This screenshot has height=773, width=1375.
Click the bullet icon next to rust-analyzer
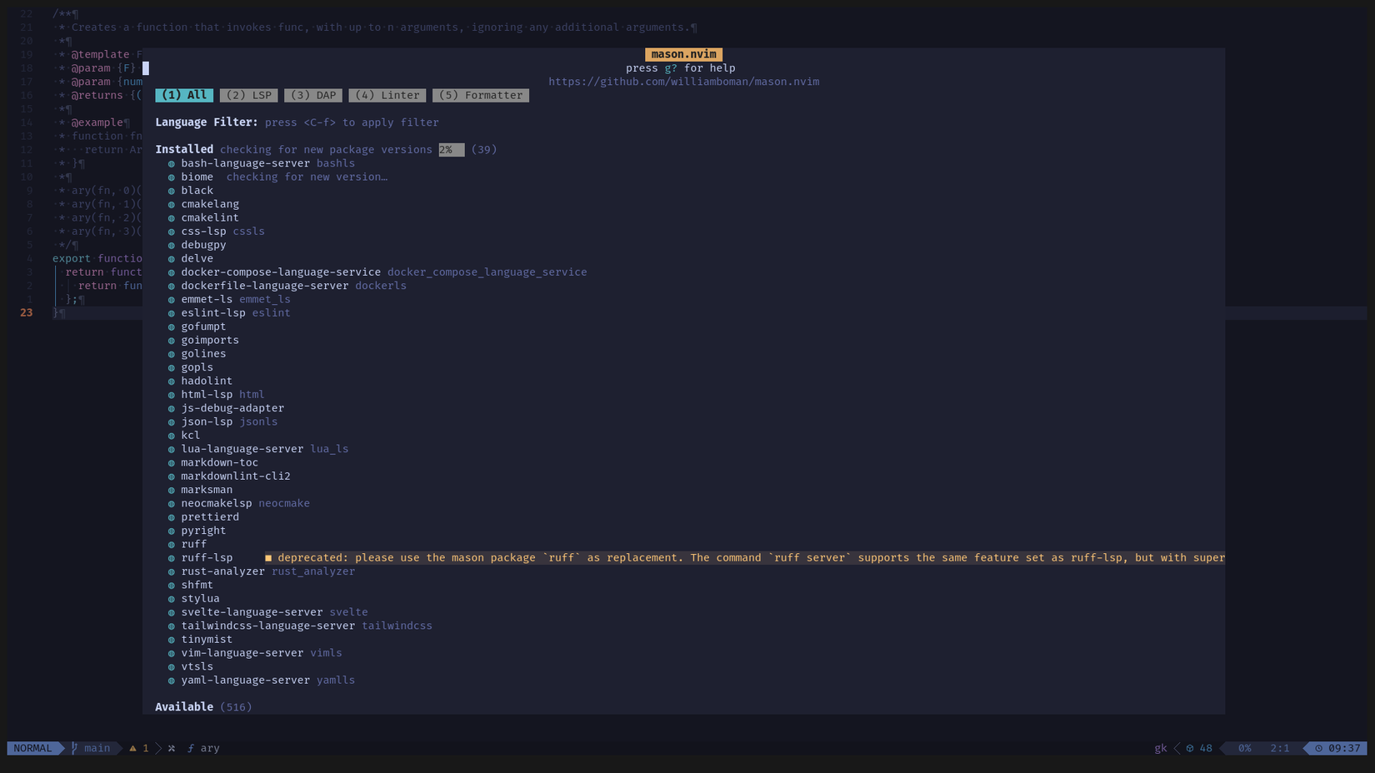[x=172, y=571]
